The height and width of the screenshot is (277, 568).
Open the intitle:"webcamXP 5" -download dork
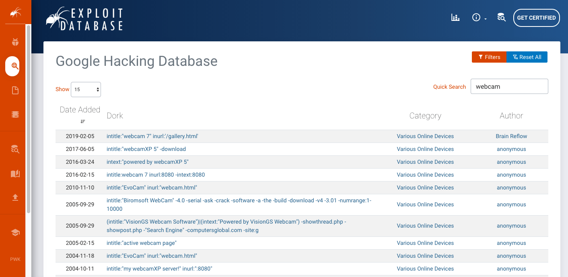[x=146, y=149]
